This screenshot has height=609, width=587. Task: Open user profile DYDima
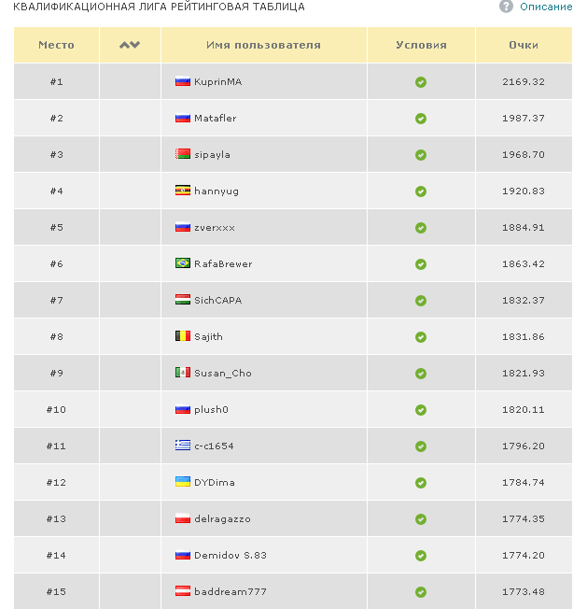coord(215,482)
